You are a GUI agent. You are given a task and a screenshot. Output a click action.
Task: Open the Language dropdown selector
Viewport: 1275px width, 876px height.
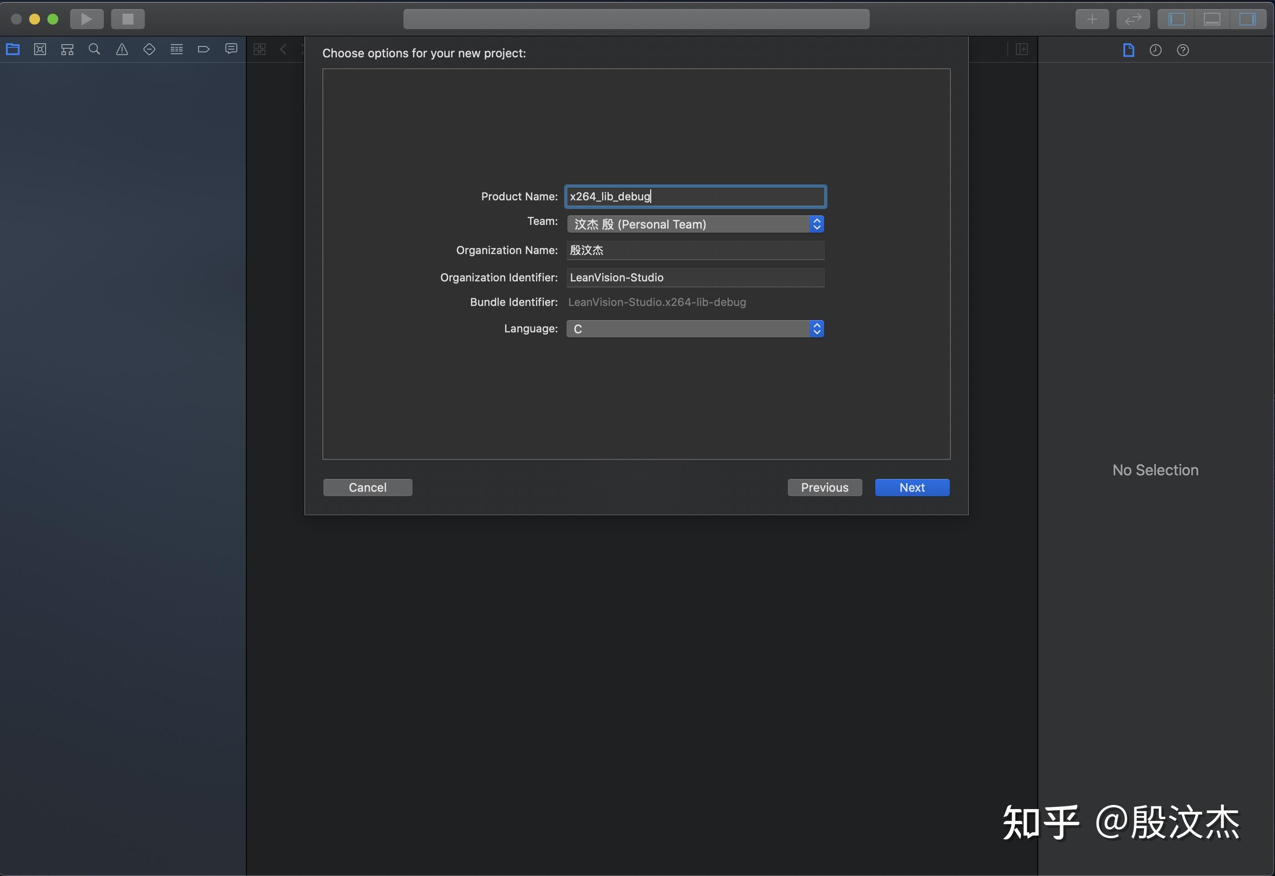pos(817,328)
